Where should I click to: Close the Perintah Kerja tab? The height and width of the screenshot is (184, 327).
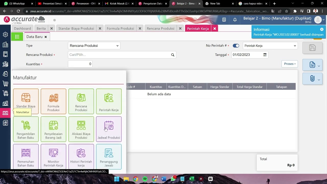click(215, 29)
